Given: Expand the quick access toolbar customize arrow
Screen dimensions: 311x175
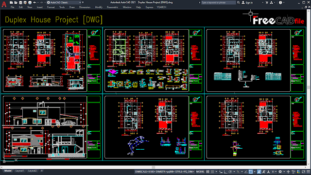Looking at the screenshot, I should [x=83, y=2].
